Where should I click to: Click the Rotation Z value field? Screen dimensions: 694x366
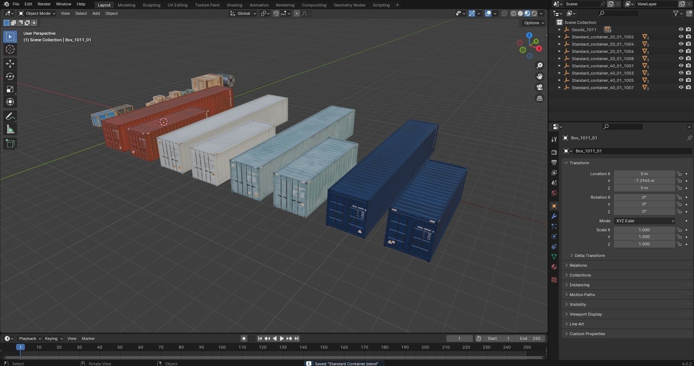pos(644,212)
